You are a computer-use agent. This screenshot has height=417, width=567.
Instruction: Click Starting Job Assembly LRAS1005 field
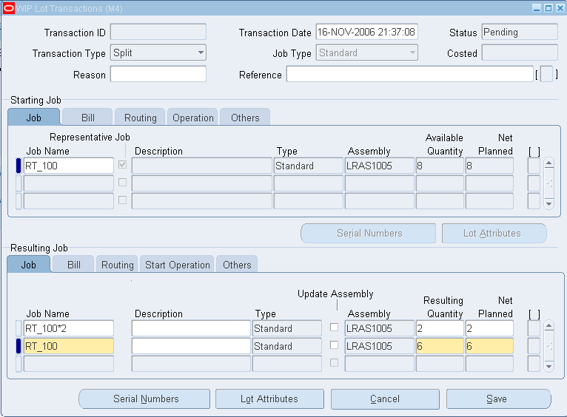(379, 166)
